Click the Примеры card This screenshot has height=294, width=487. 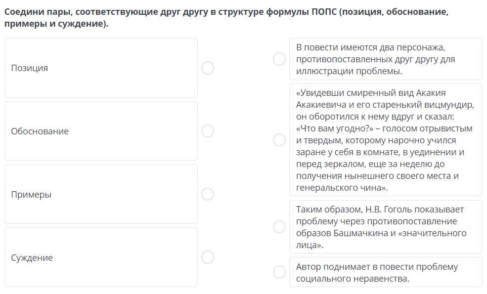tap(101, 194)
